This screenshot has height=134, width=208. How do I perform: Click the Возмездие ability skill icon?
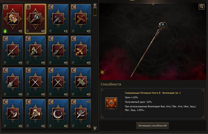coord(111,103)
